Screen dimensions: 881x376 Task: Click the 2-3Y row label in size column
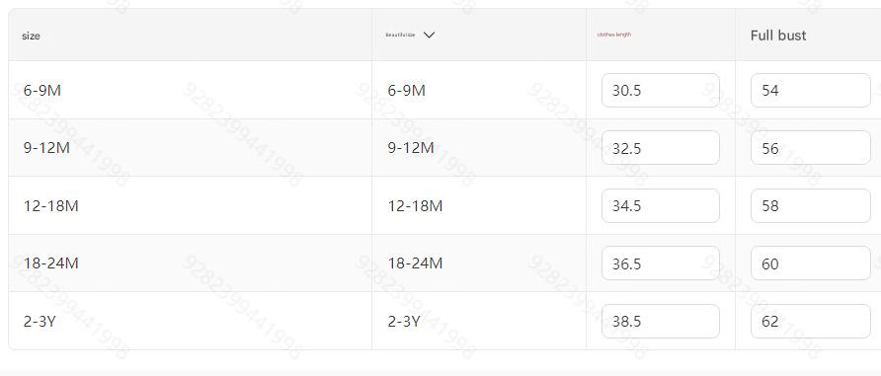click(40, 322)
